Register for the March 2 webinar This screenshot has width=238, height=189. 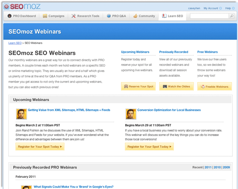[x=40, y=146]
